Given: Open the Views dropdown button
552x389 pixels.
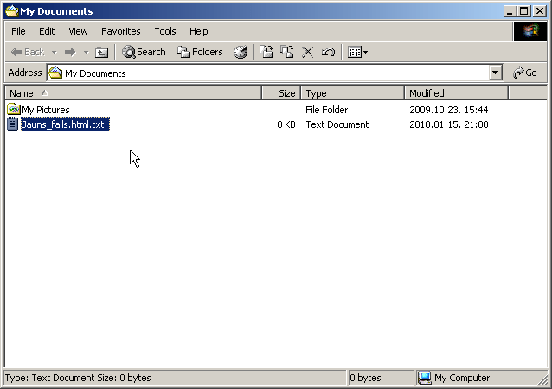Looking at the screenshot, I should 357,53.
